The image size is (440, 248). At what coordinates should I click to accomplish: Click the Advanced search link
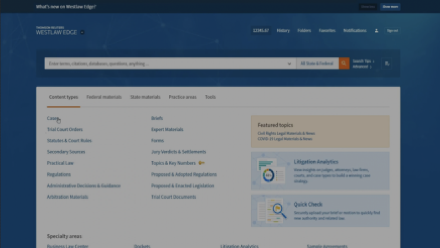pos(360,66)
